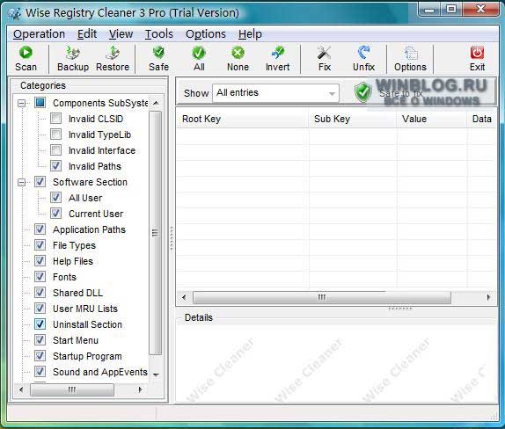Sort by the Sub Key column header
This screenshot has width=505, height=429.
pyautogui.click(x=352, y=119)
